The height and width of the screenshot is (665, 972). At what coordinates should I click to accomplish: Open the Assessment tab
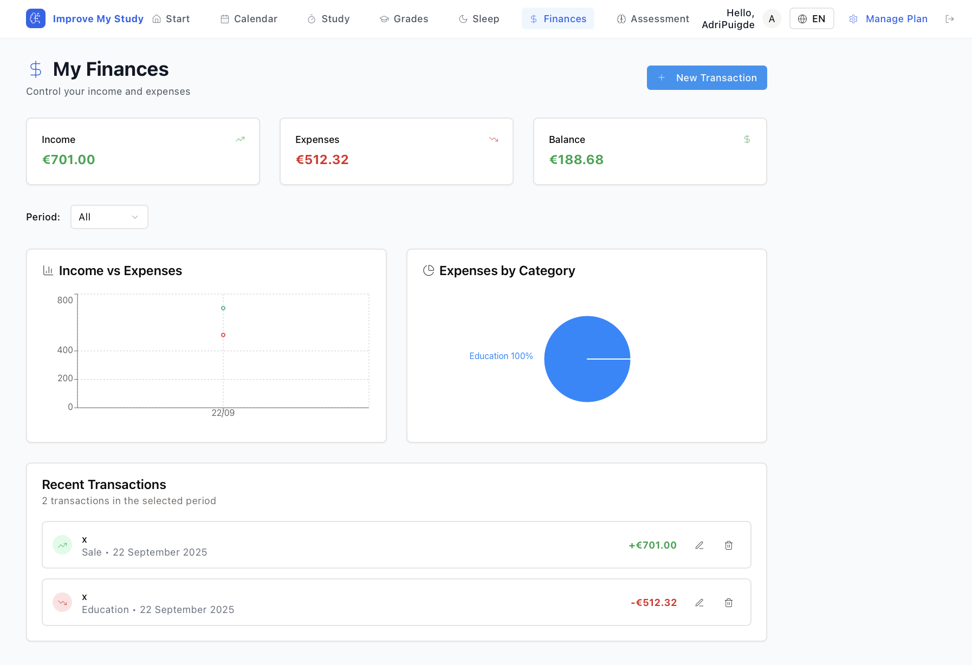tap(653, 19)
